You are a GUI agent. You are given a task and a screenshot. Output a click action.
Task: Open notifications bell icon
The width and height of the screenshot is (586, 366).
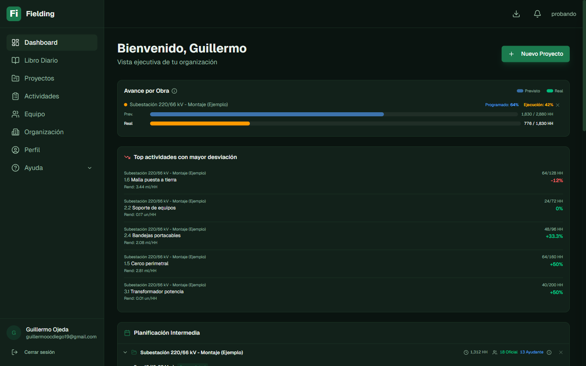(537, 14)
